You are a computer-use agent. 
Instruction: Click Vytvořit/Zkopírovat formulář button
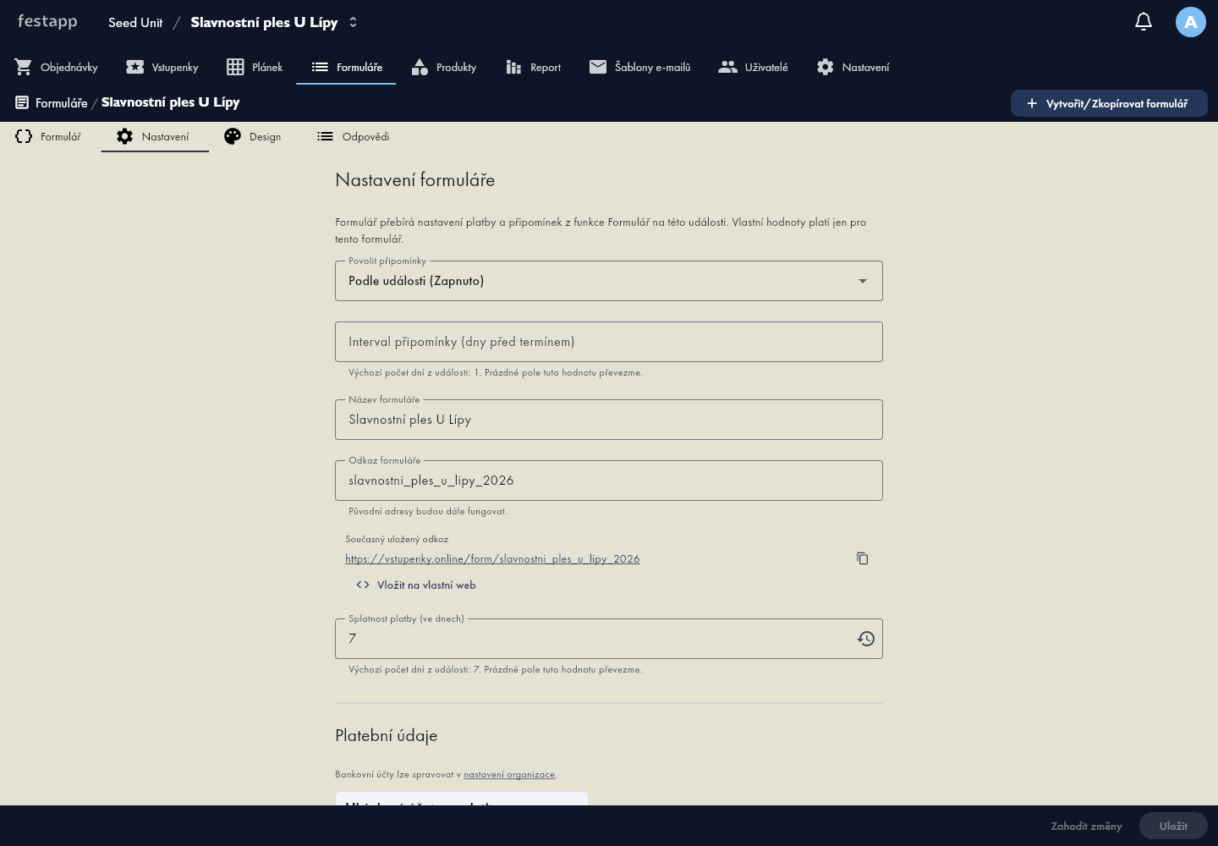1109,103
